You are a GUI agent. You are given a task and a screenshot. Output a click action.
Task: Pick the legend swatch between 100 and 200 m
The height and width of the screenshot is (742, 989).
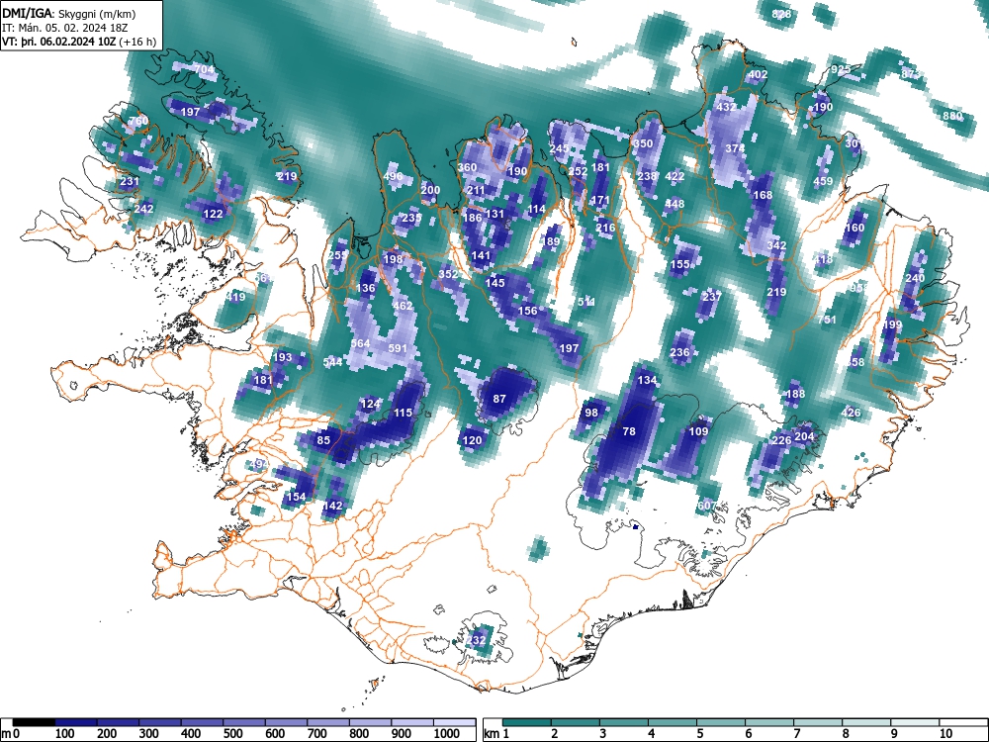pos(76,722)
